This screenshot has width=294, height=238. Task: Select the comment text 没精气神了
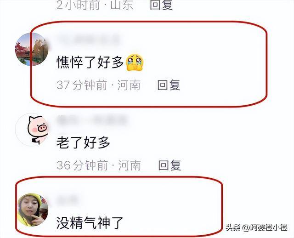click(90, 223)
